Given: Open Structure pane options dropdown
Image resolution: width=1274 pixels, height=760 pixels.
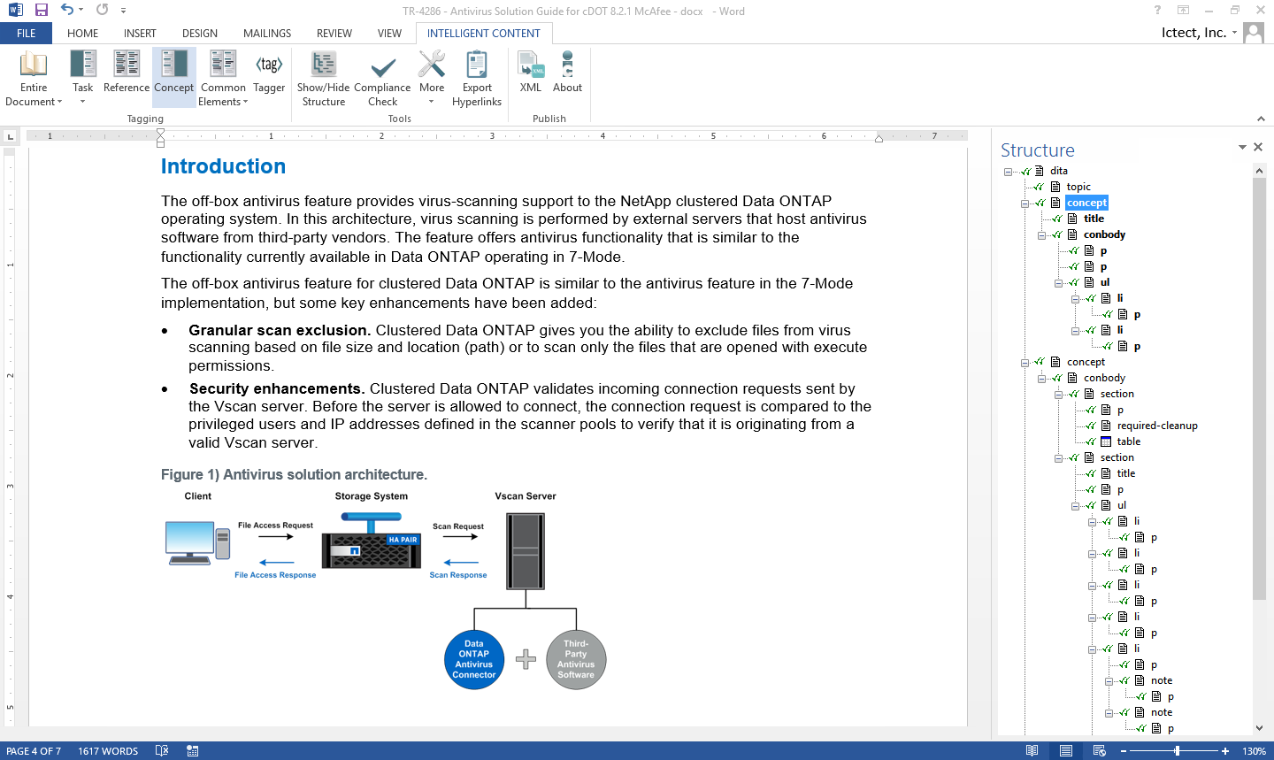Looking at the screenshot, I should tap(1242, 147).
